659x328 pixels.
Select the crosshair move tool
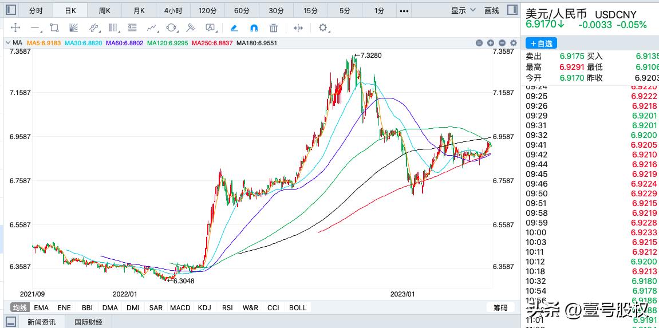[x=15, y=27]
